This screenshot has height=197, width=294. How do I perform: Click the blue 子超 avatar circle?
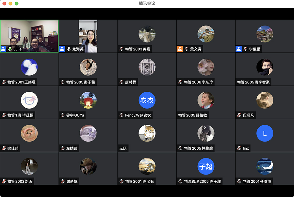(206, 166)
